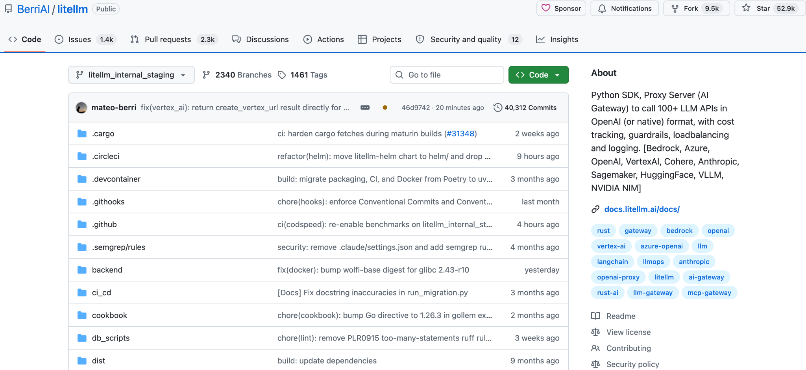The image size is (806, 370).
Task: Click the .circleci folder icon
Action: [x=82, y=156]
